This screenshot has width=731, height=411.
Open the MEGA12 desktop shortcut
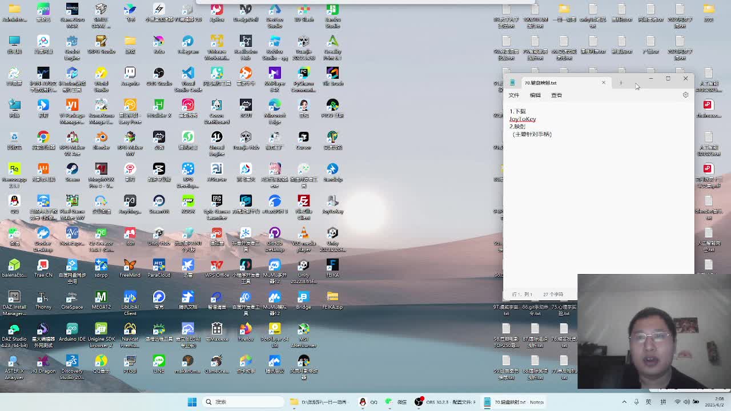coord(101,300)
